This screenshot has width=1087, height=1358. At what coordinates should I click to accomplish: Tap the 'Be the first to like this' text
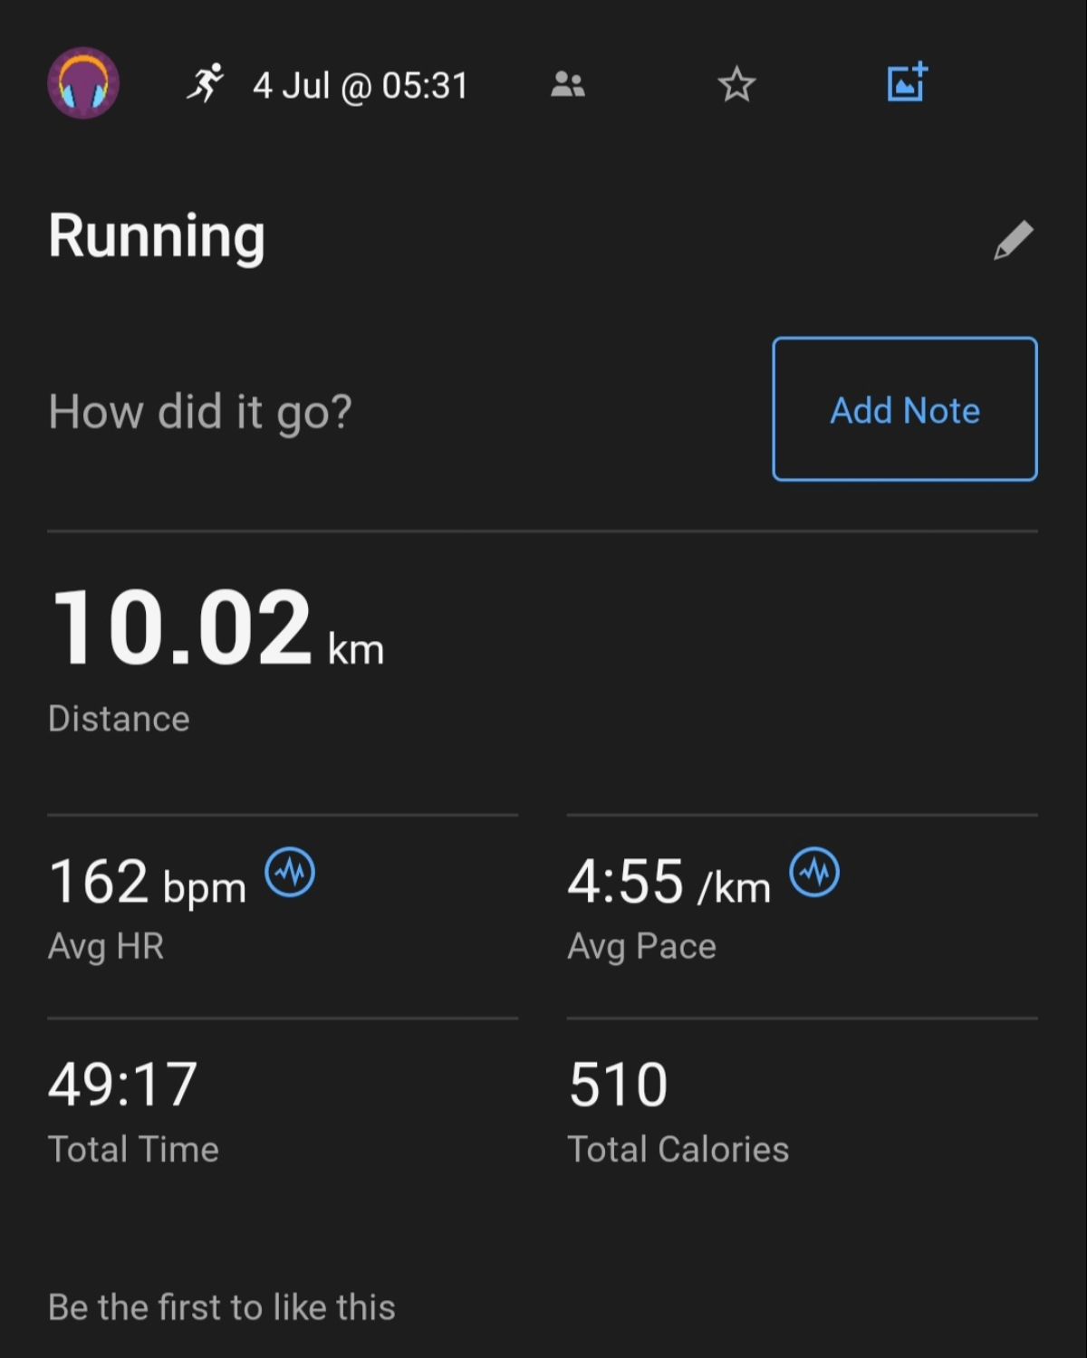coord(222,1307)
